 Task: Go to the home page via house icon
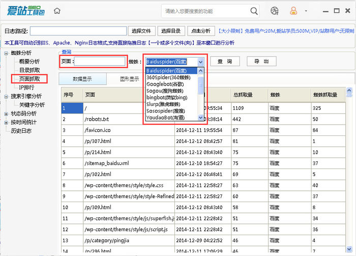57,11
